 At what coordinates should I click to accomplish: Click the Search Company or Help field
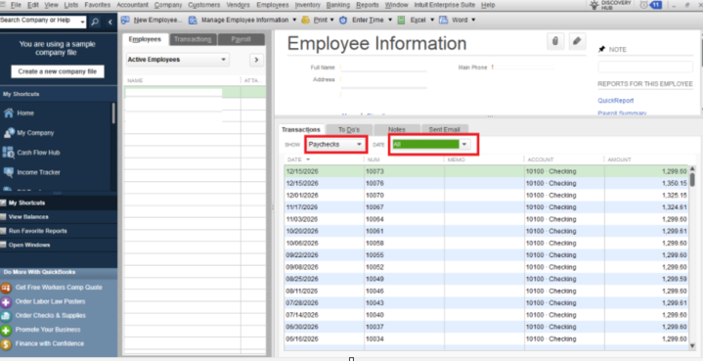(39, 22)
